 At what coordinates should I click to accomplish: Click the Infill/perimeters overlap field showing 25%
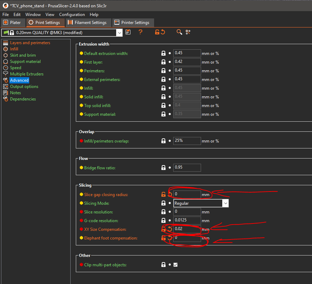(x=187, y=141)
